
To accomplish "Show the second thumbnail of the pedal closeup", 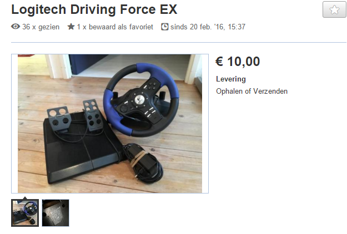I will 56,213.
